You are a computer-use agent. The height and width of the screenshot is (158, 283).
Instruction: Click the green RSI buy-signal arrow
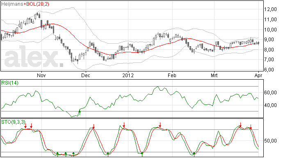[x=80, y=113]
